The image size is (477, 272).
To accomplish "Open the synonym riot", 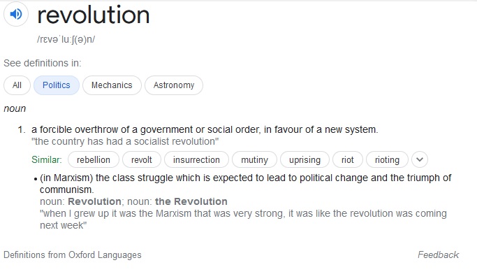I will pyautogui.click(x=347, y=159).
